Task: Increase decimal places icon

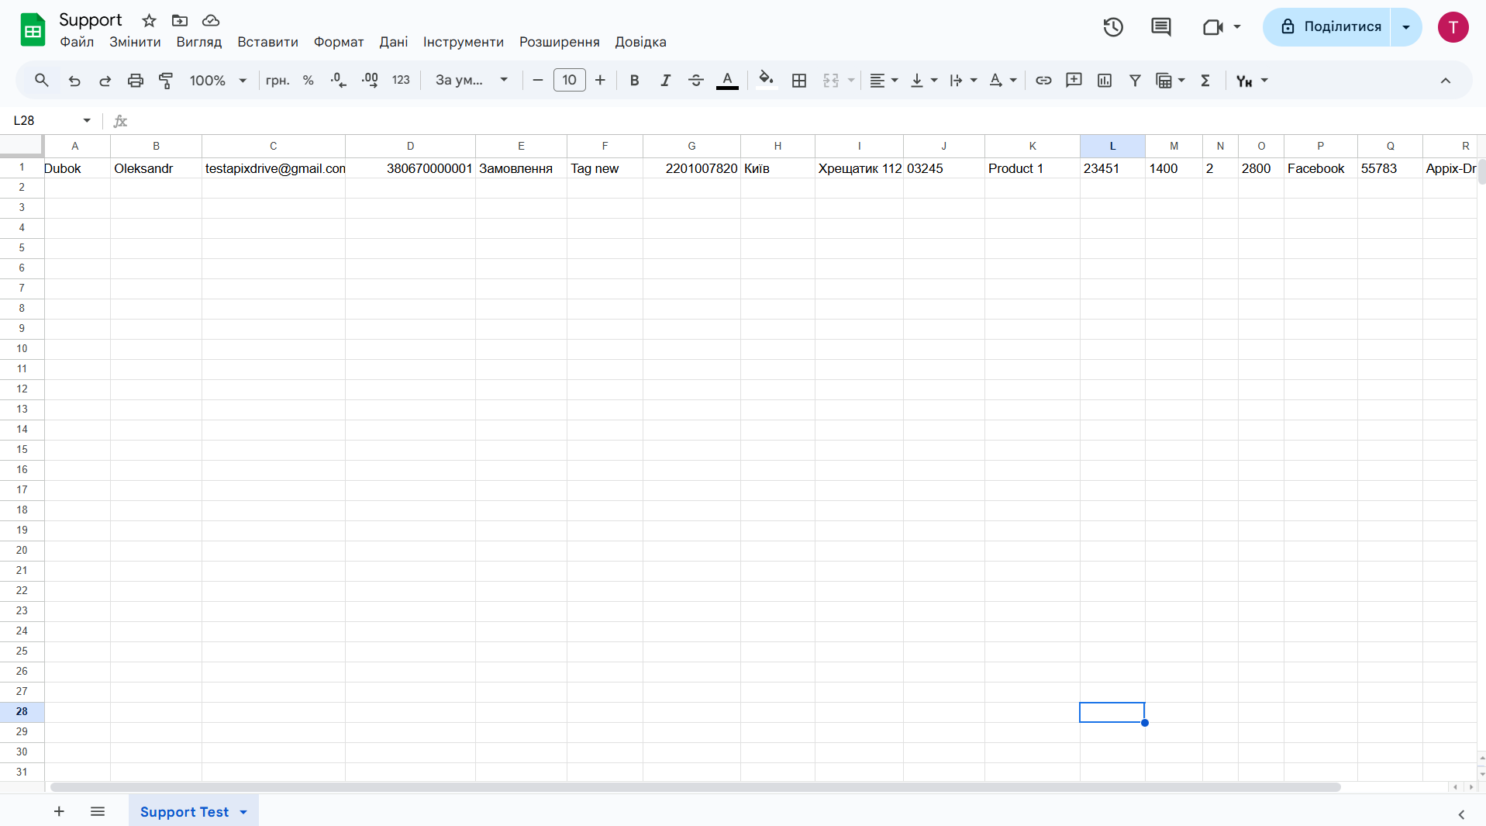Action: (370, 80)
